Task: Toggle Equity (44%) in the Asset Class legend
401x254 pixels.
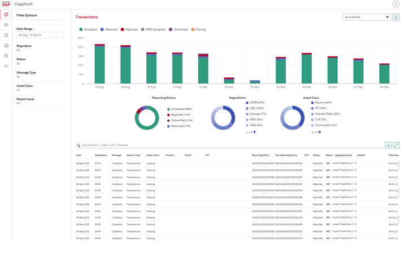Action: pos(321,103)
